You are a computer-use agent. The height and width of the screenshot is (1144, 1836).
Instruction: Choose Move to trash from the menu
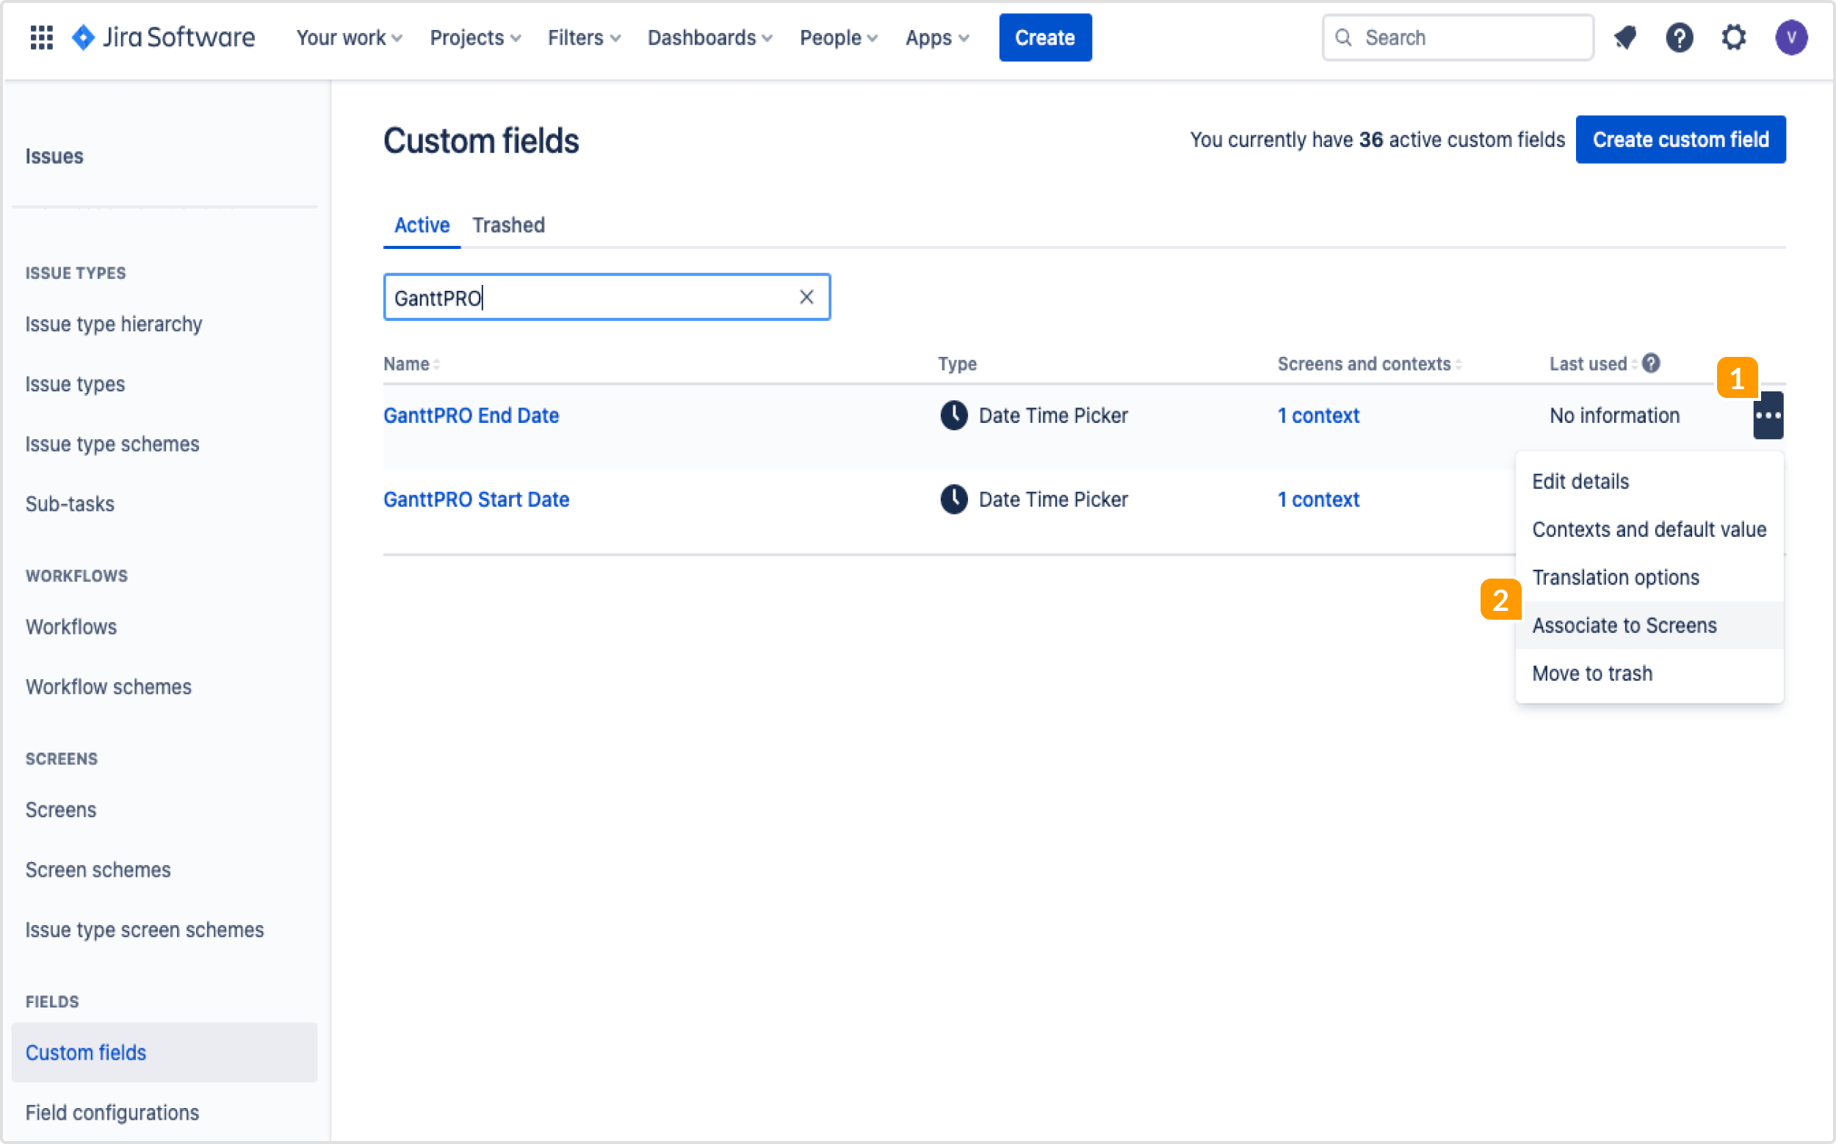coord(1592,673)
